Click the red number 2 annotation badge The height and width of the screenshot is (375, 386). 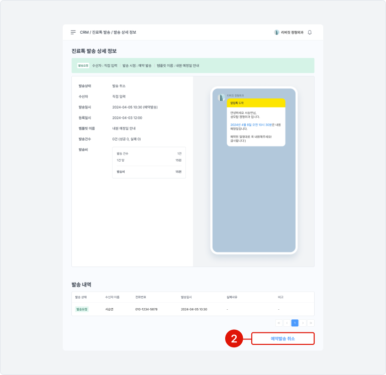click(234, 339)
